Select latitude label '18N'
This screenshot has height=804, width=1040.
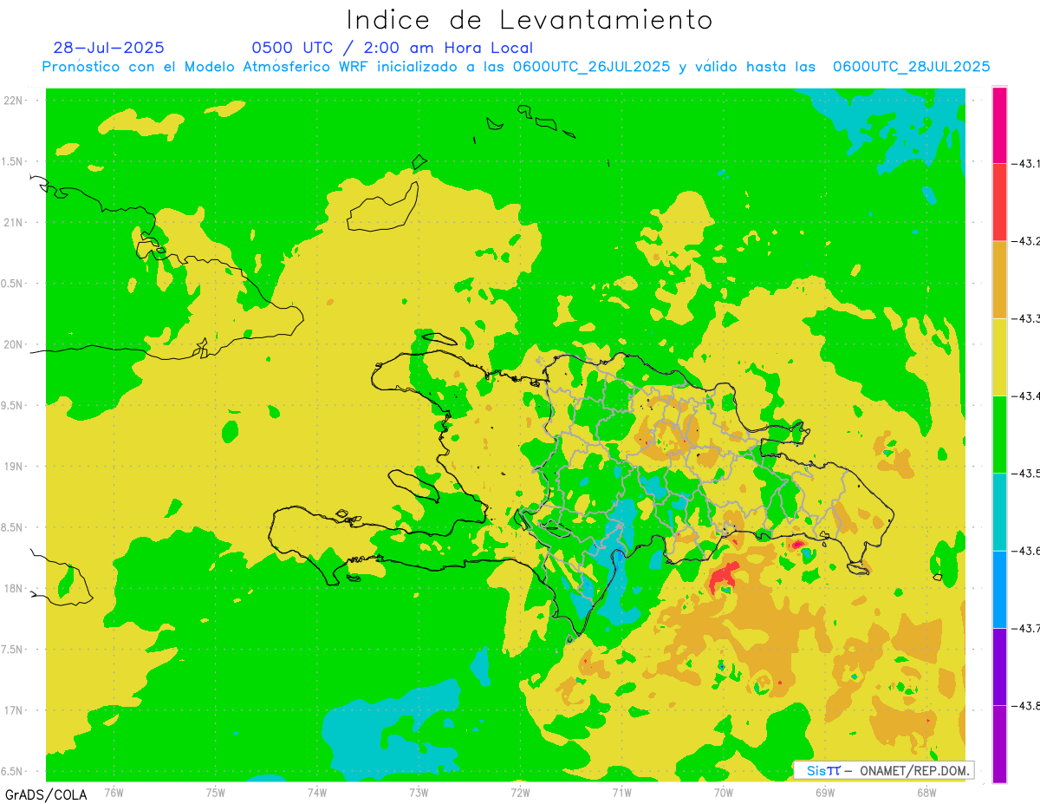coord(13,588)
